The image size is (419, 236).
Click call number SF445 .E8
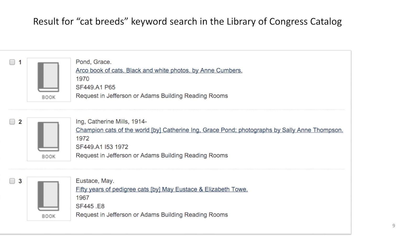point(90,206)
